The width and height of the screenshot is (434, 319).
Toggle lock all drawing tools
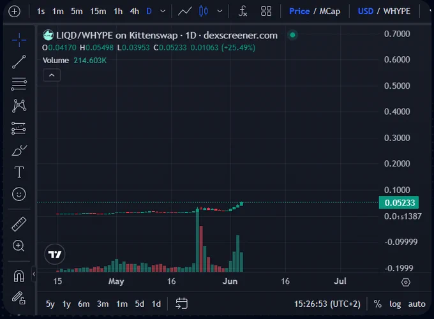(x=19, y=298)
